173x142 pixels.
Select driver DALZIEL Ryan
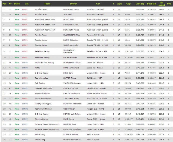coord(70,124)
